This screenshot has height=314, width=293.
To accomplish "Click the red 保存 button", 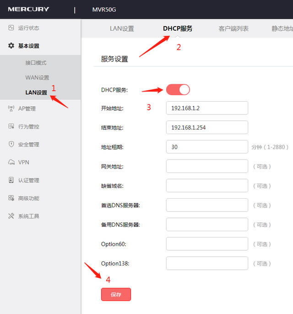I will [116, 294].
